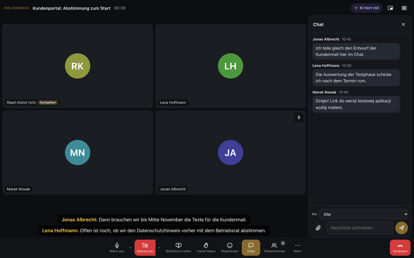Raise hand via Hand heben
The height and width of the screenshot is (258, 414).
(x=206, y=248)
